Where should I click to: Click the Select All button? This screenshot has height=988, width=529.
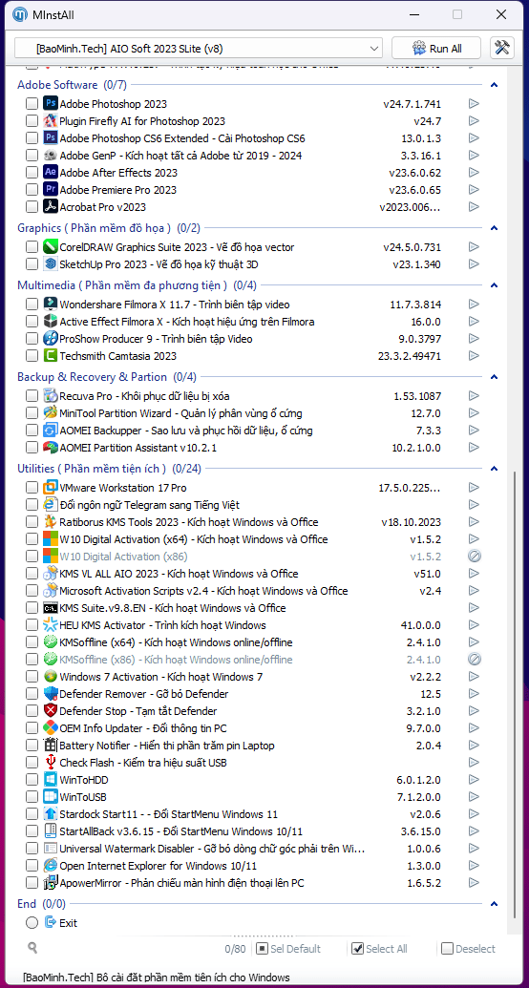click(x=379, y=948)
